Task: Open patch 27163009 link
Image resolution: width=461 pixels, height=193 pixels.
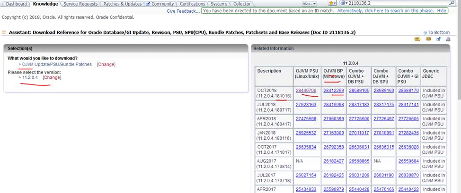Action: click(334, 133)
